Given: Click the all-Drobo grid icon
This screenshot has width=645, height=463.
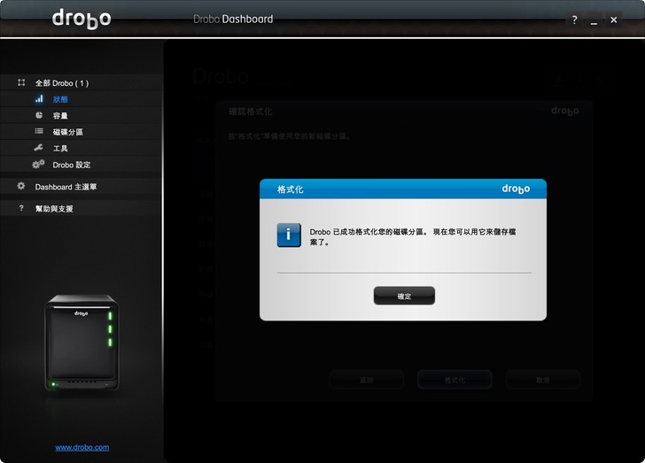Looking at the screenshot, I should tap(21, 82).
